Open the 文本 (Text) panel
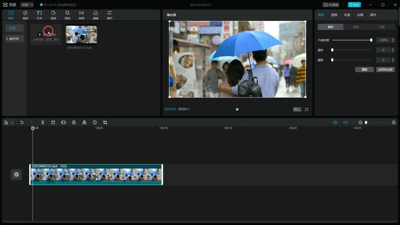The width and height of the screenshot is (400, 225). (39, 15)
